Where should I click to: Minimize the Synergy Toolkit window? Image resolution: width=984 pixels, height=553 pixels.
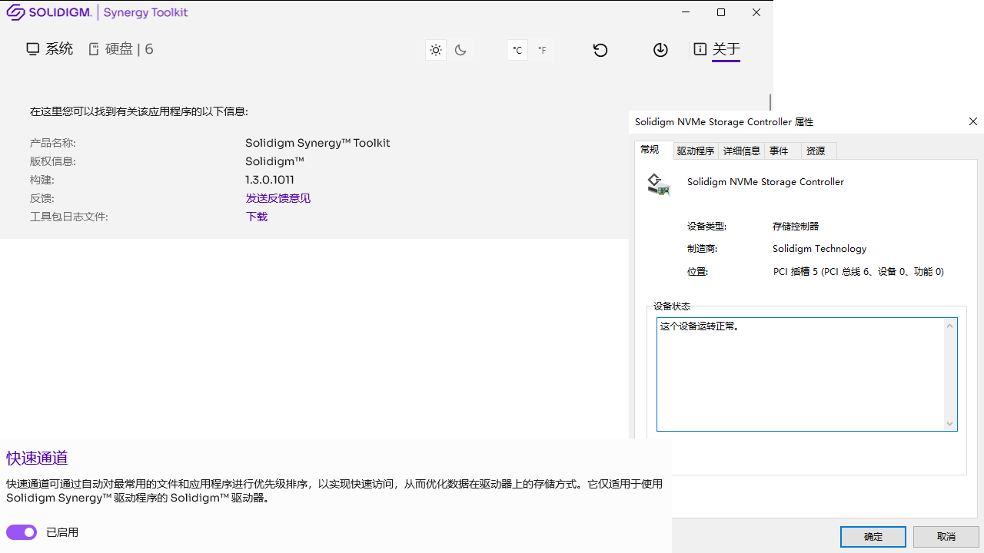(x=686, y=12)
